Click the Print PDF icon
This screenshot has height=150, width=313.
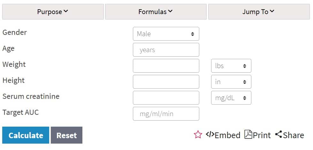pos(248,134)
